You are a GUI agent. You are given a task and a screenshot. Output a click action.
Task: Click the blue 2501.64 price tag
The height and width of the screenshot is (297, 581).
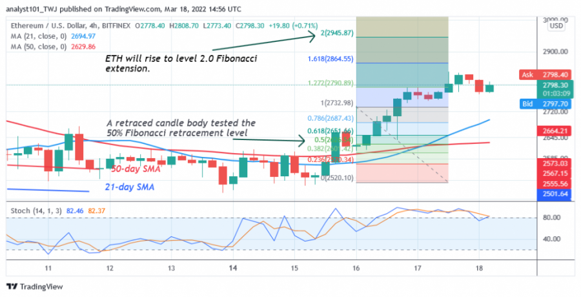tap(555, 194)
